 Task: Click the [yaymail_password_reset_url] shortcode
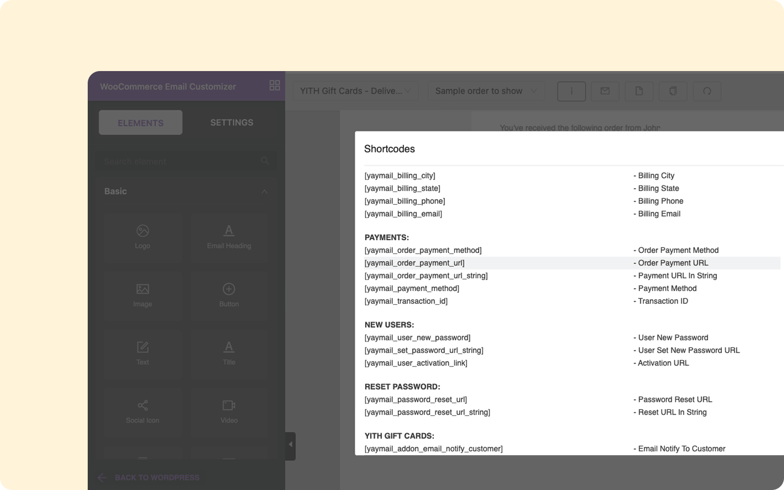click(x=416, y=399)
